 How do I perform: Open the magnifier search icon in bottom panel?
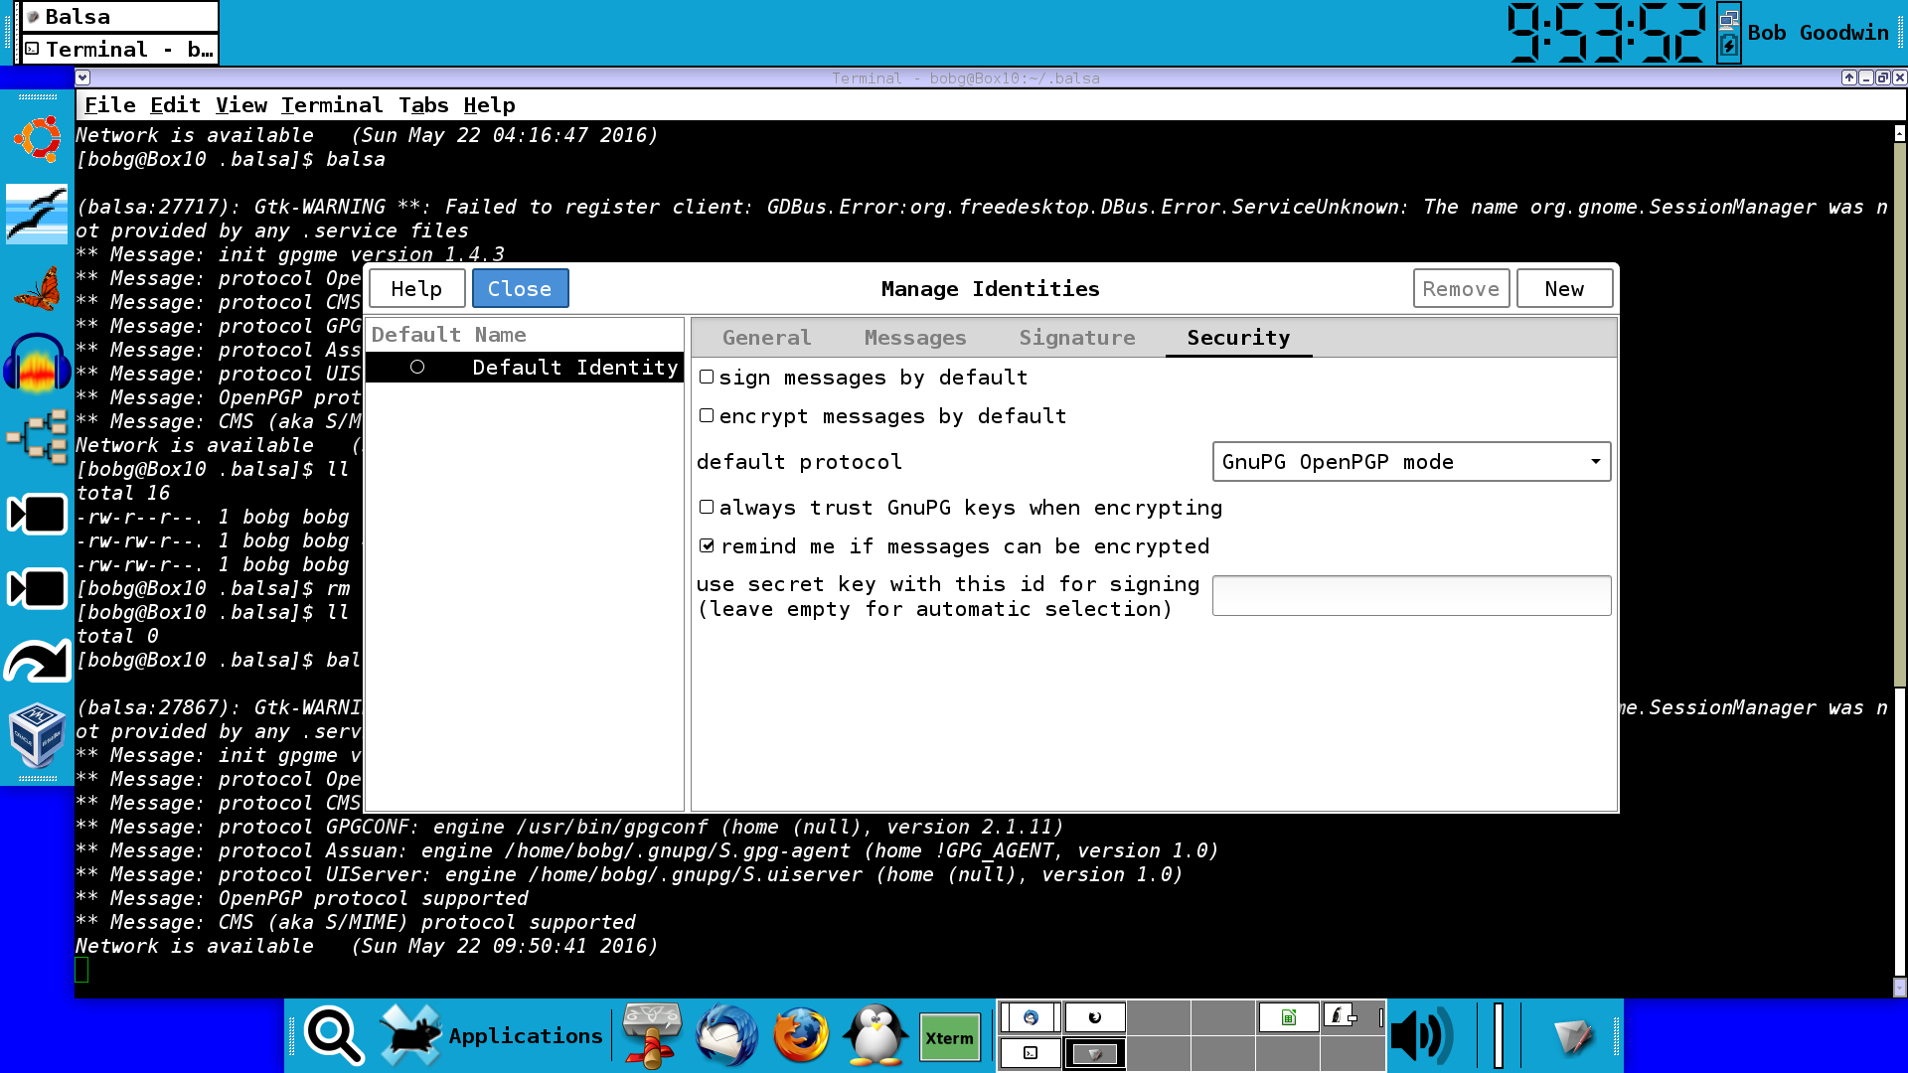point(334,1035)
